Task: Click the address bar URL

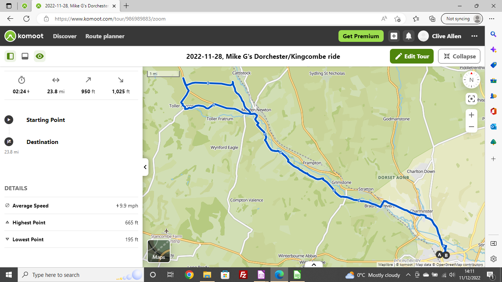Action: [x=110, y=19]
